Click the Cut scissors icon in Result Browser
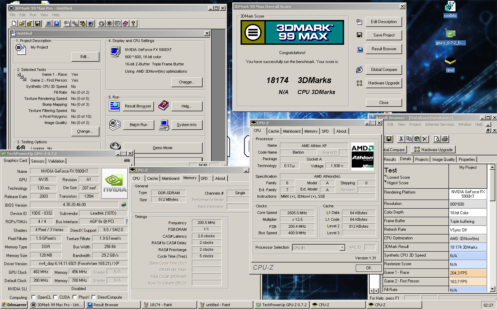The image size is (497, 310). pos(401,139)
